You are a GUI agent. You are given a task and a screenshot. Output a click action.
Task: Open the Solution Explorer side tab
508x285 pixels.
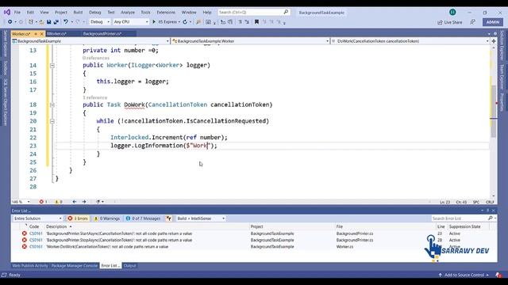click(502, 45)
